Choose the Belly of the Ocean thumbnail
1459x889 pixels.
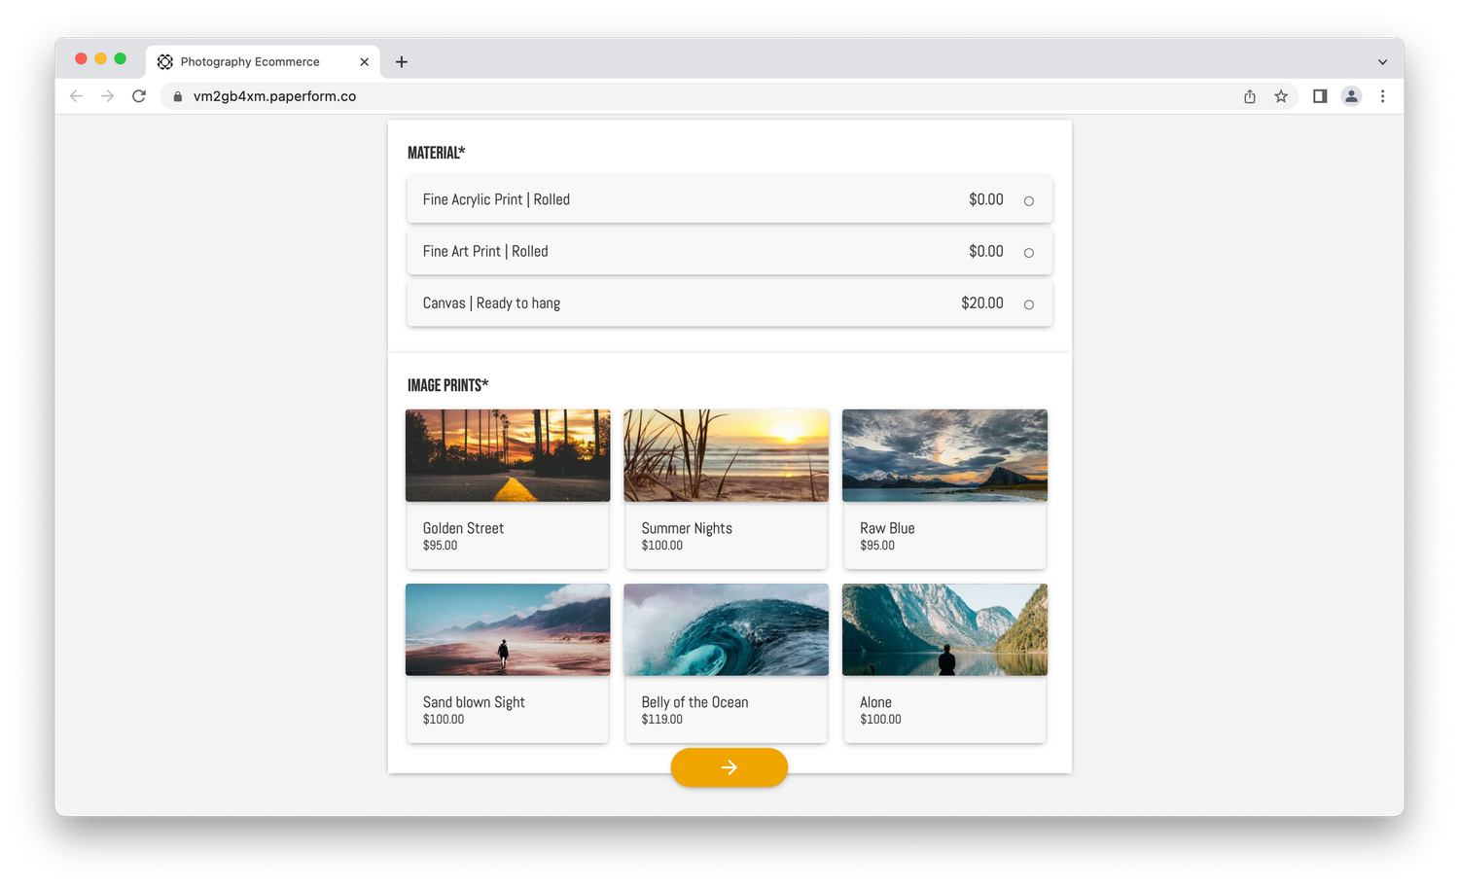click(x=726, y=629)
